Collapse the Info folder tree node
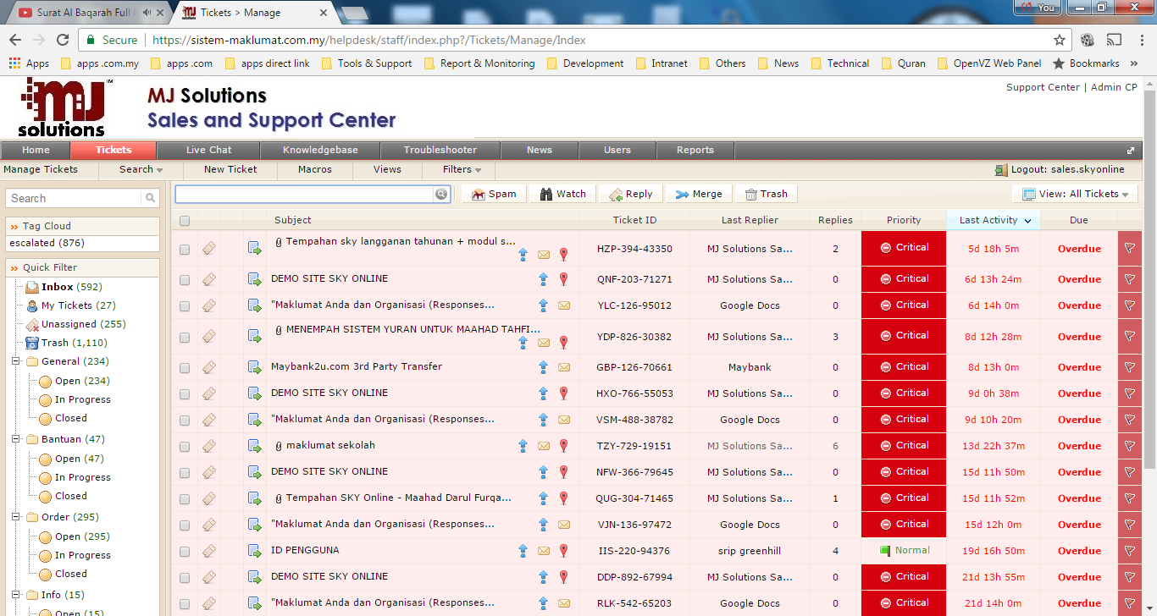This screenshot has height=616, width=1157. pyautogui.click(x=17, y=595)
